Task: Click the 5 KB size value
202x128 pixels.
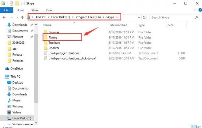Action: pyautogui.click(x=182, y=58)
